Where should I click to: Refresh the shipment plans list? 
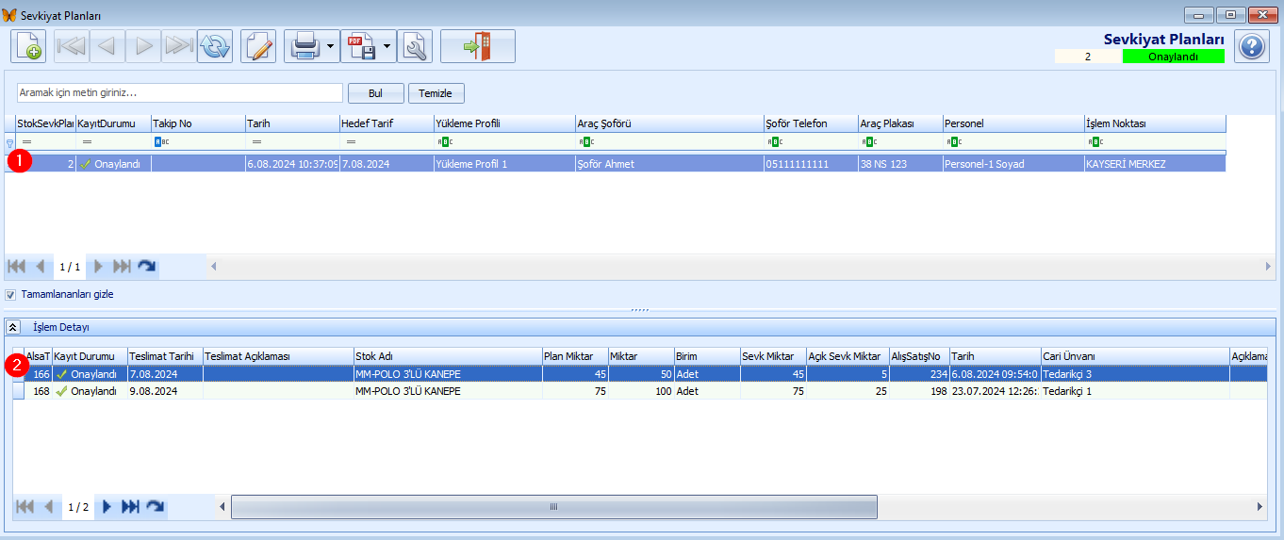[215, 46]
